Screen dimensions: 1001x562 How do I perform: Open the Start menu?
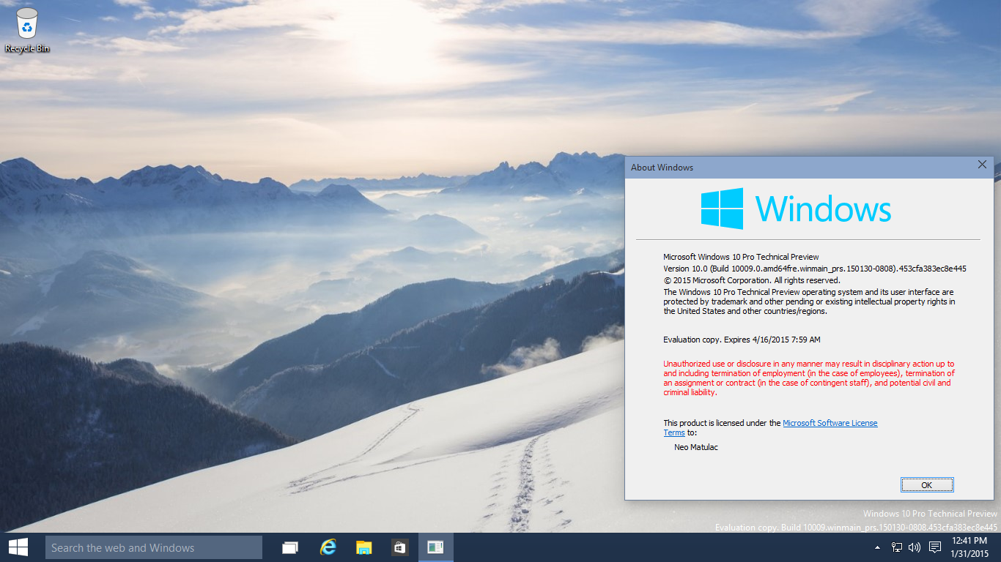point(17,547)
